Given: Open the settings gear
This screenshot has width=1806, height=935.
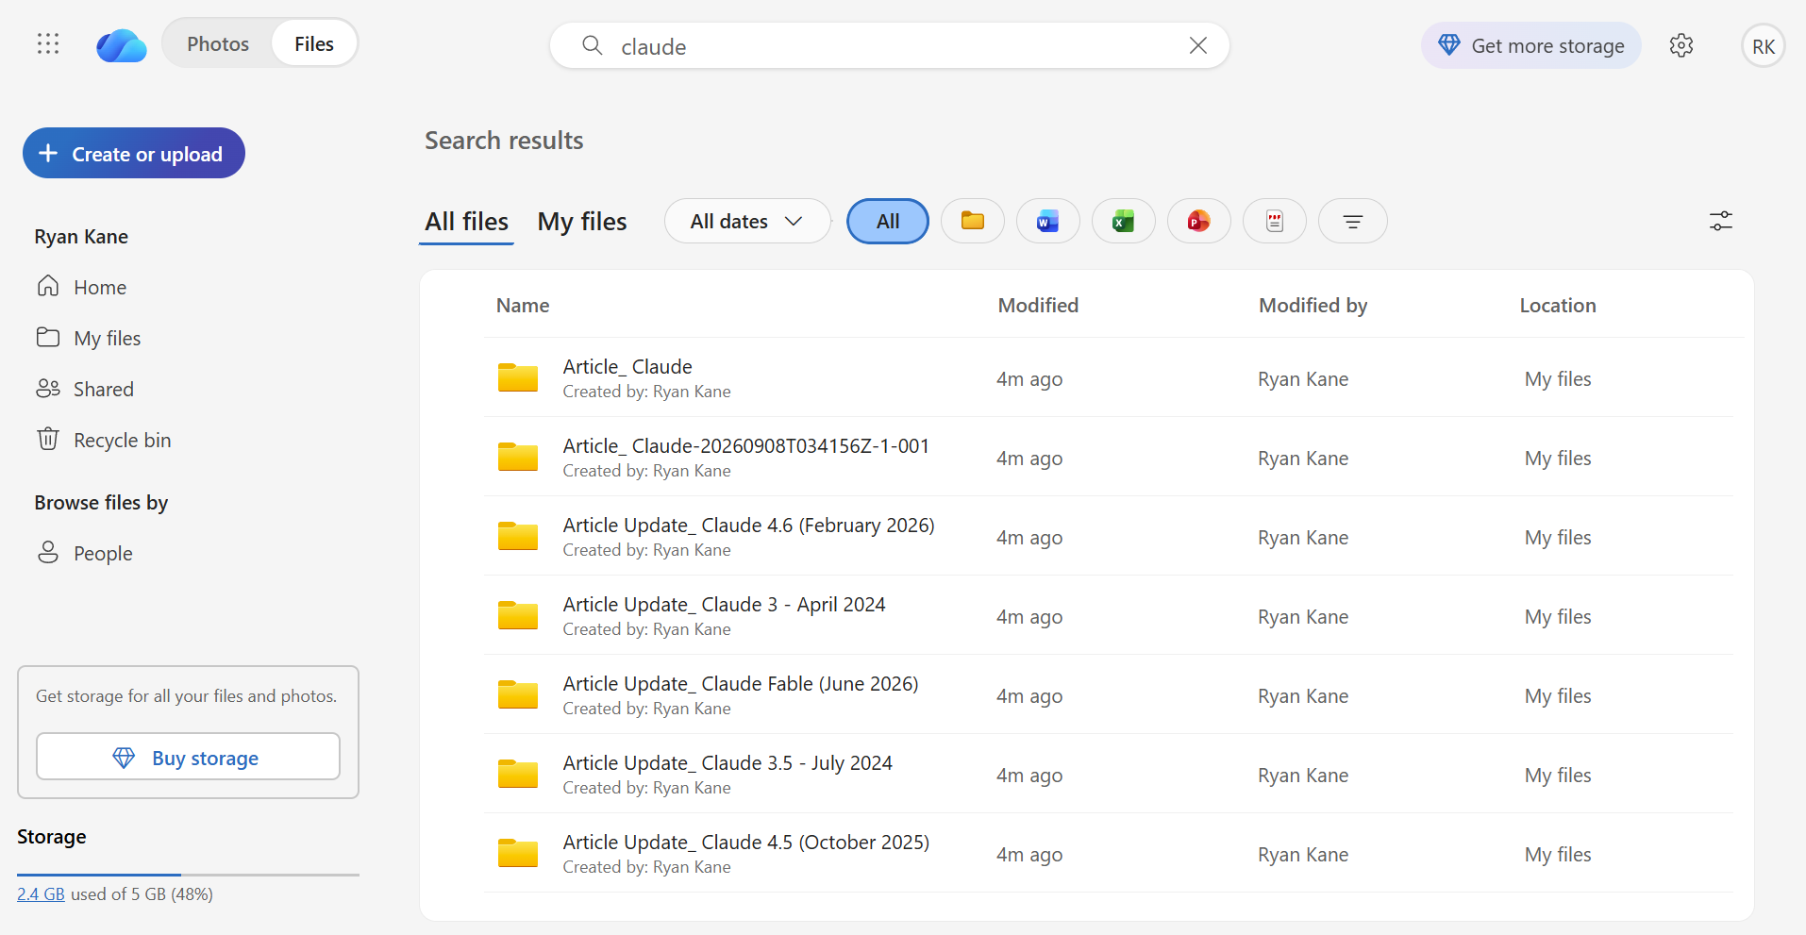Looking at the screenshot, I should (x=1681, y=45).
